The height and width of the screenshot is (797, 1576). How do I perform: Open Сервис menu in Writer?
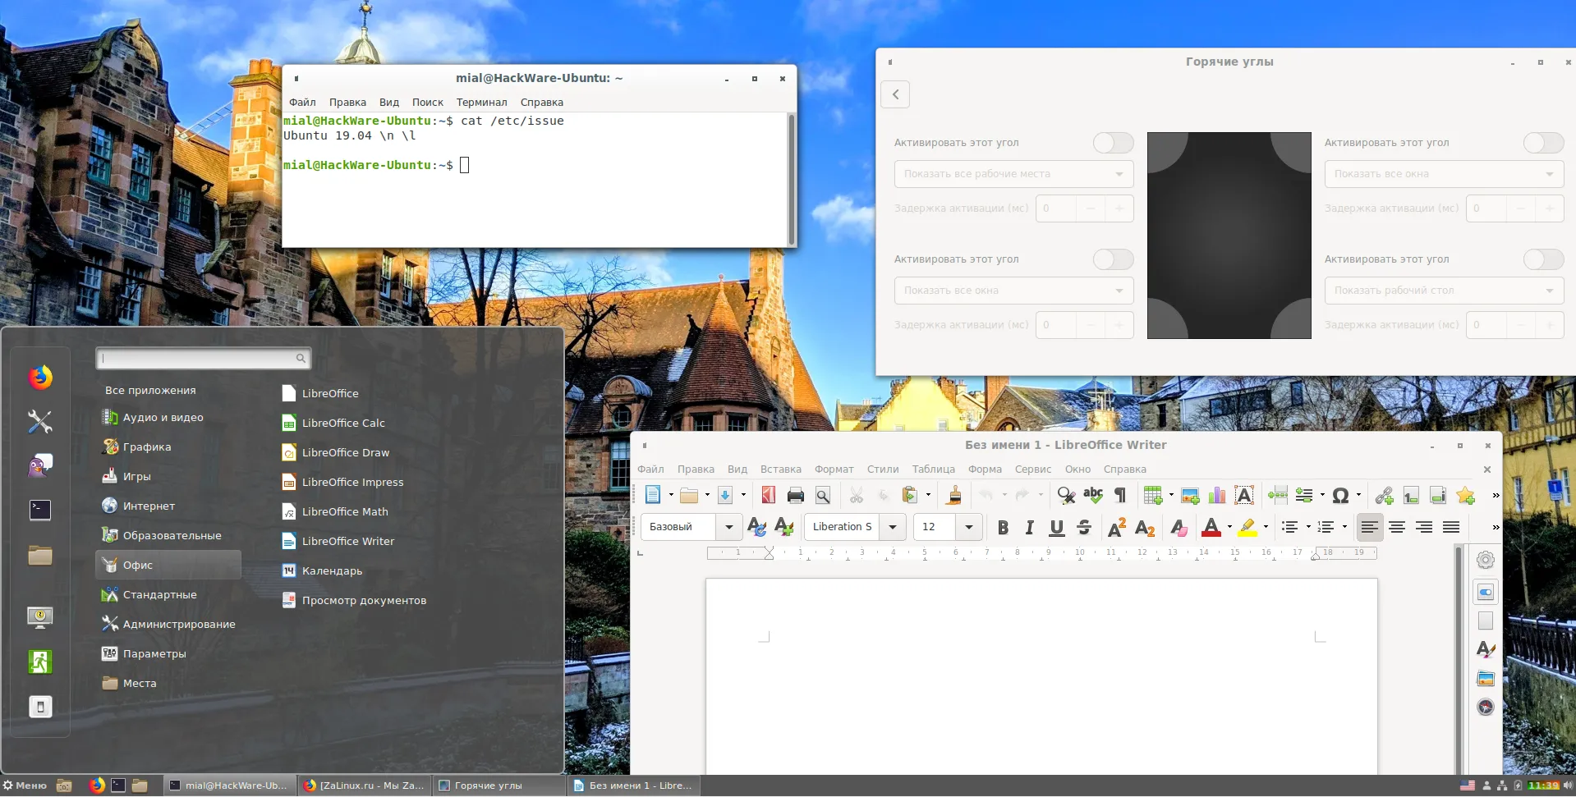click(1032, 469)
